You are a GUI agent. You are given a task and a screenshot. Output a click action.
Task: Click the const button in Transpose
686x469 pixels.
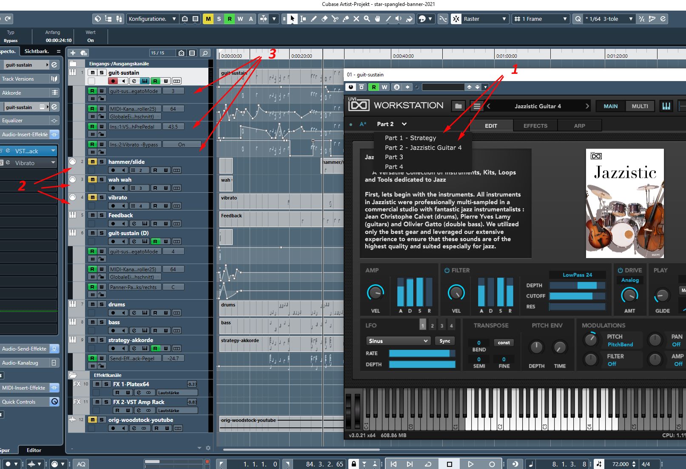[x=504, y=343]
